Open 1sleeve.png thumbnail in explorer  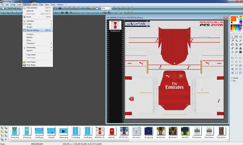pyautogui.click(x=64, y=131)
